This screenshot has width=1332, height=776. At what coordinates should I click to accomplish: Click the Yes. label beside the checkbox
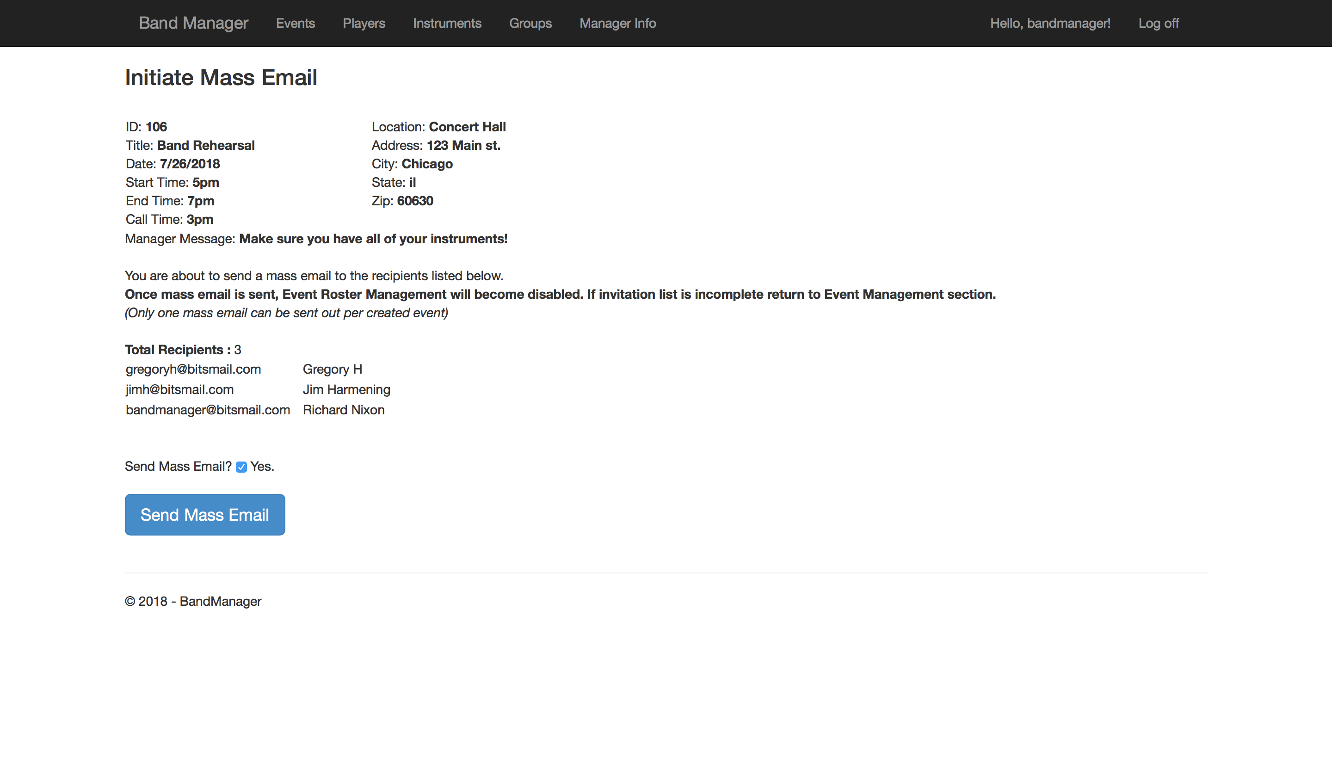tap(262, 466)
